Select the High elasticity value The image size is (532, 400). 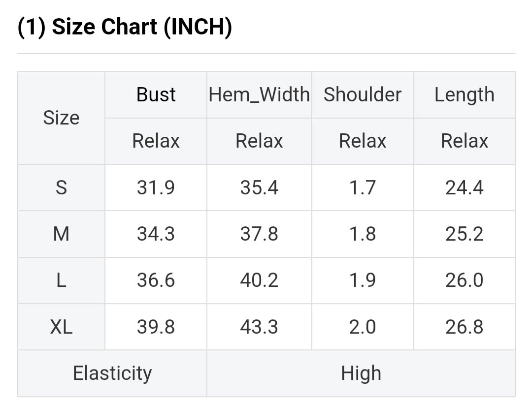(361, 373)
